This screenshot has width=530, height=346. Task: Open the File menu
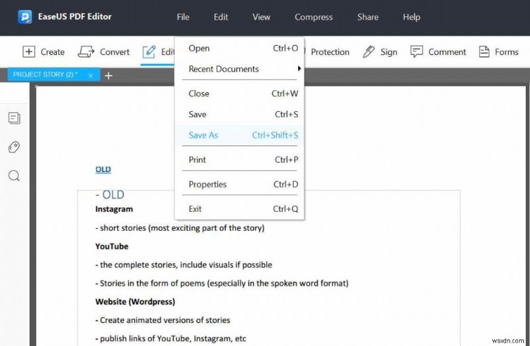183,17
